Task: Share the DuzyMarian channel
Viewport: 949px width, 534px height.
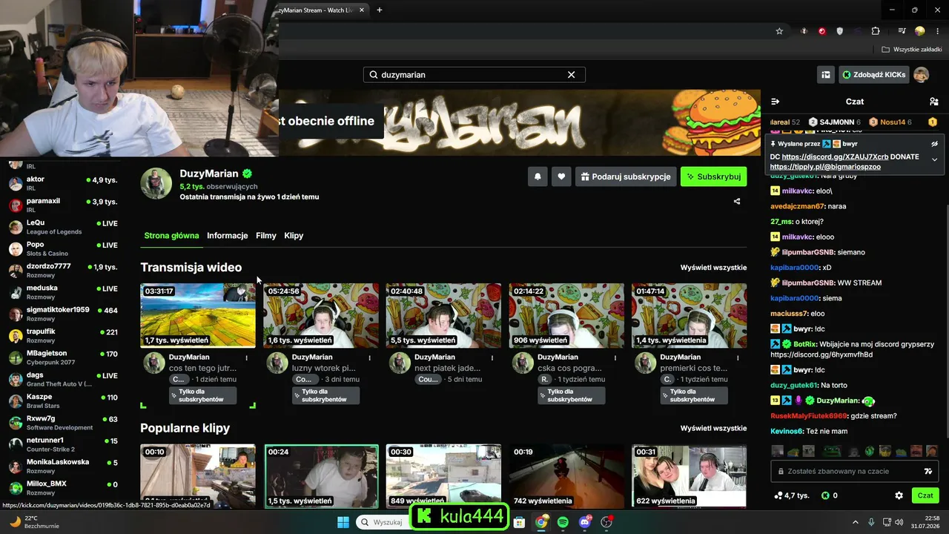Action: pyautogui.click(x=737, y=201)
